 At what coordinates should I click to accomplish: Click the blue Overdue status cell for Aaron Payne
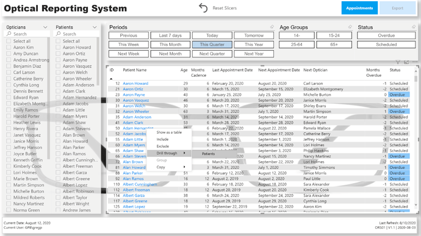[399, 95]
